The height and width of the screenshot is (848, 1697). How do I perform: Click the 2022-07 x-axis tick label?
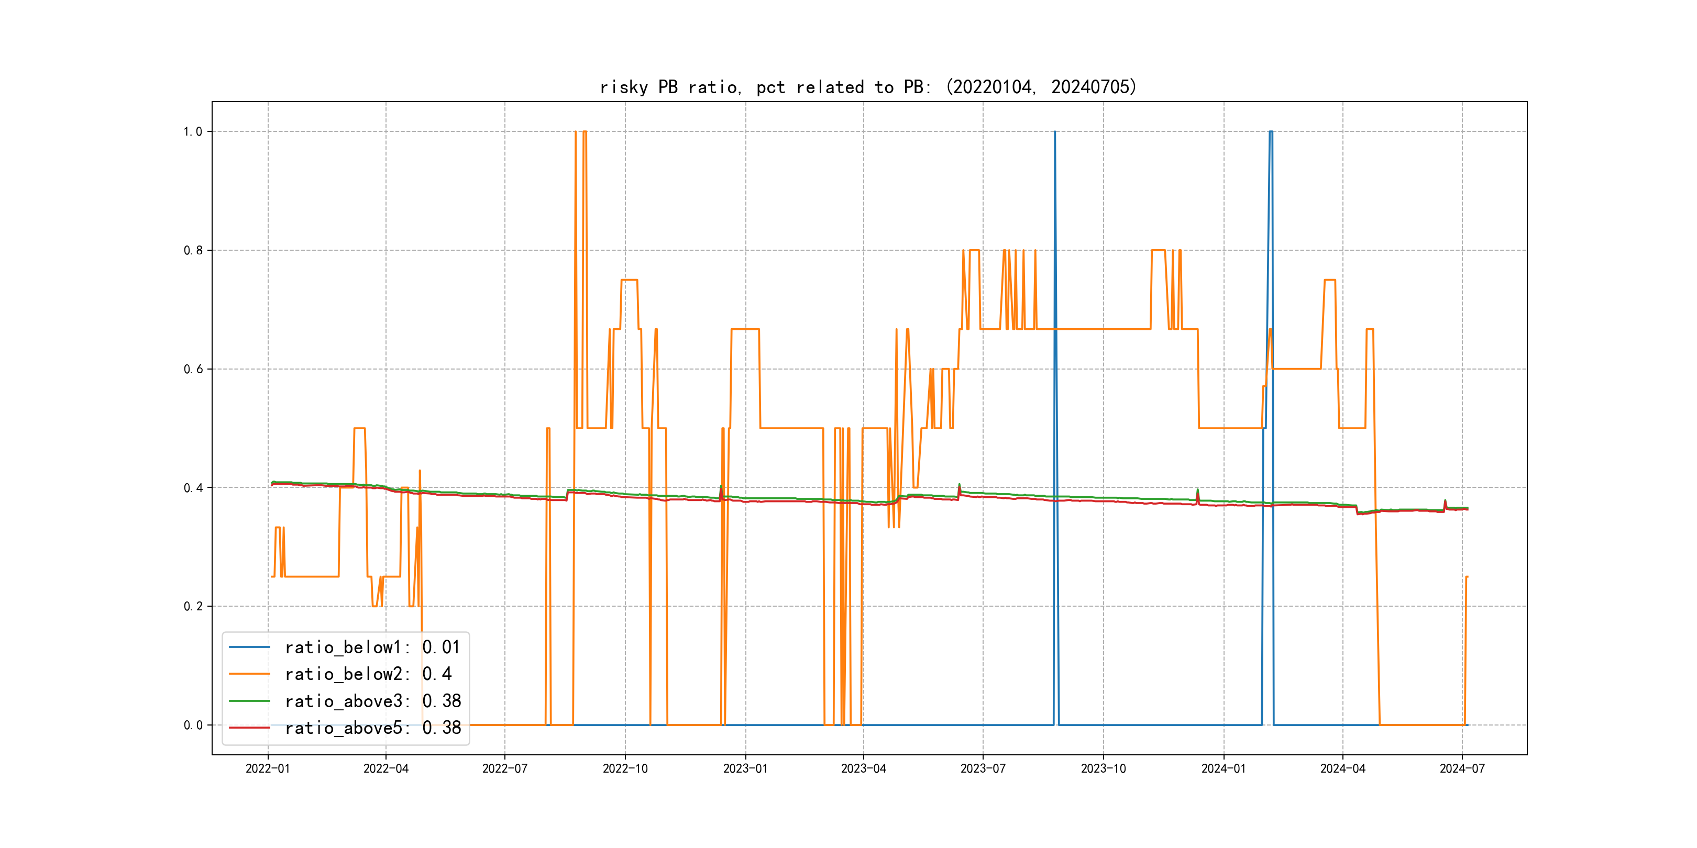click(x=504, y=768)
